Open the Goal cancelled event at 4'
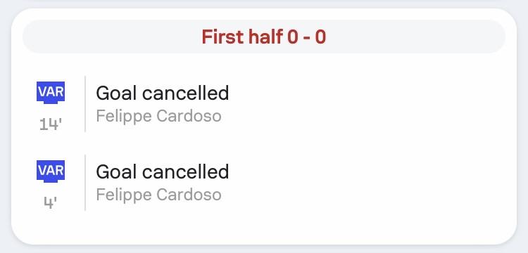 tap(163, 171)
